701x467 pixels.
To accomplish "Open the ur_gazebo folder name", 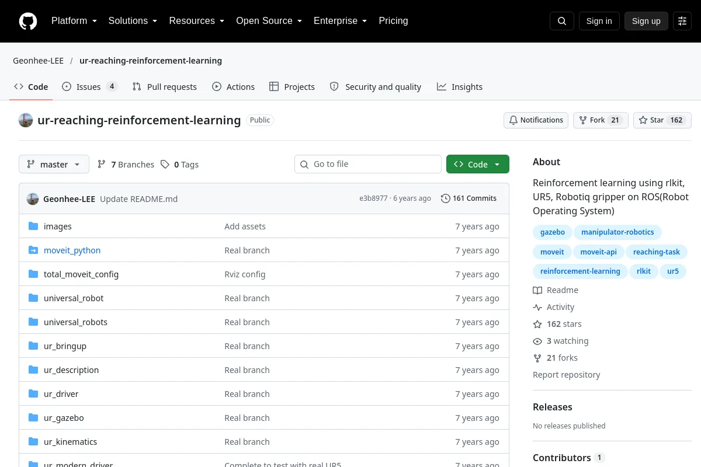I will (64, 418).
